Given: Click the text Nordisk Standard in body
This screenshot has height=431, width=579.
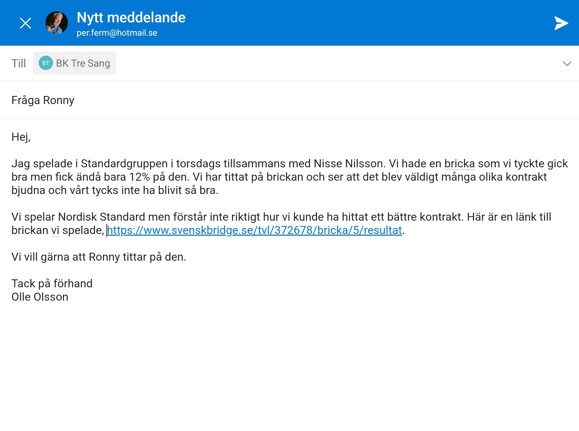Looking at the screenshot, I should click(102, 217).
